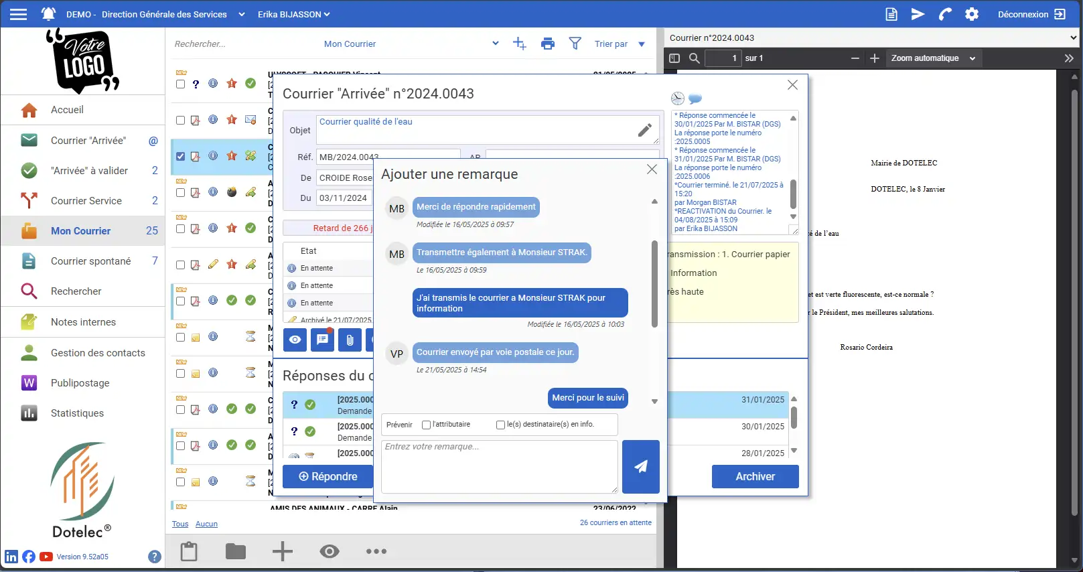This screenshot has width=1083, height=572.
Task: Uncheck the selected mail row checkbox
Action: pyautogui.click(x=180, y=156)
